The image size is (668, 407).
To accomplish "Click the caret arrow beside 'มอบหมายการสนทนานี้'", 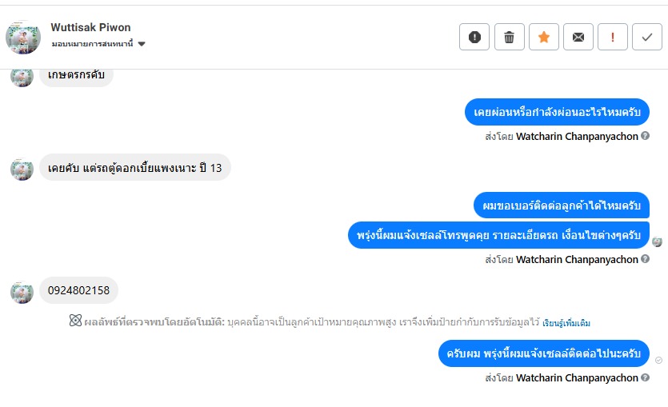I will pos(142,44).
